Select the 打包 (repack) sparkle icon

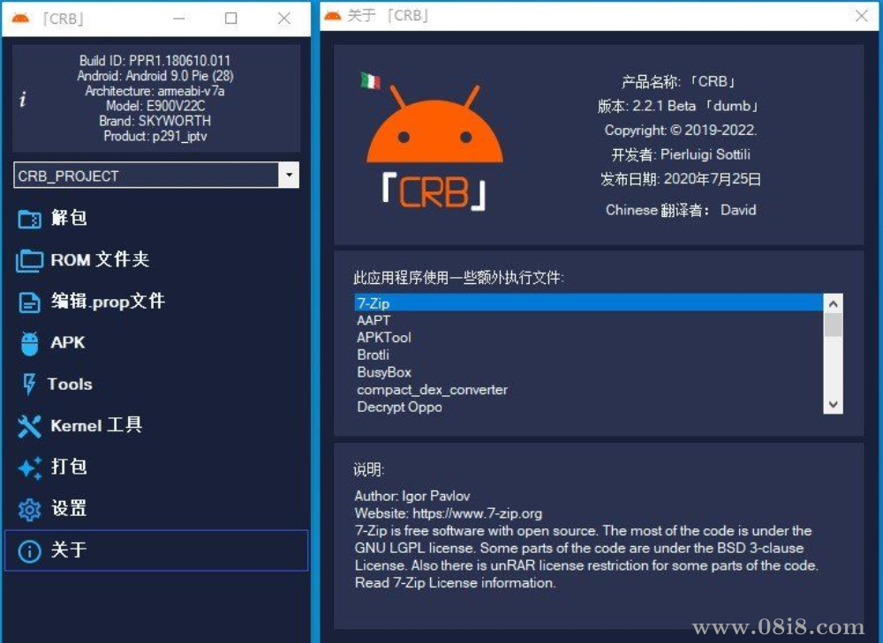tap(28, 467)
